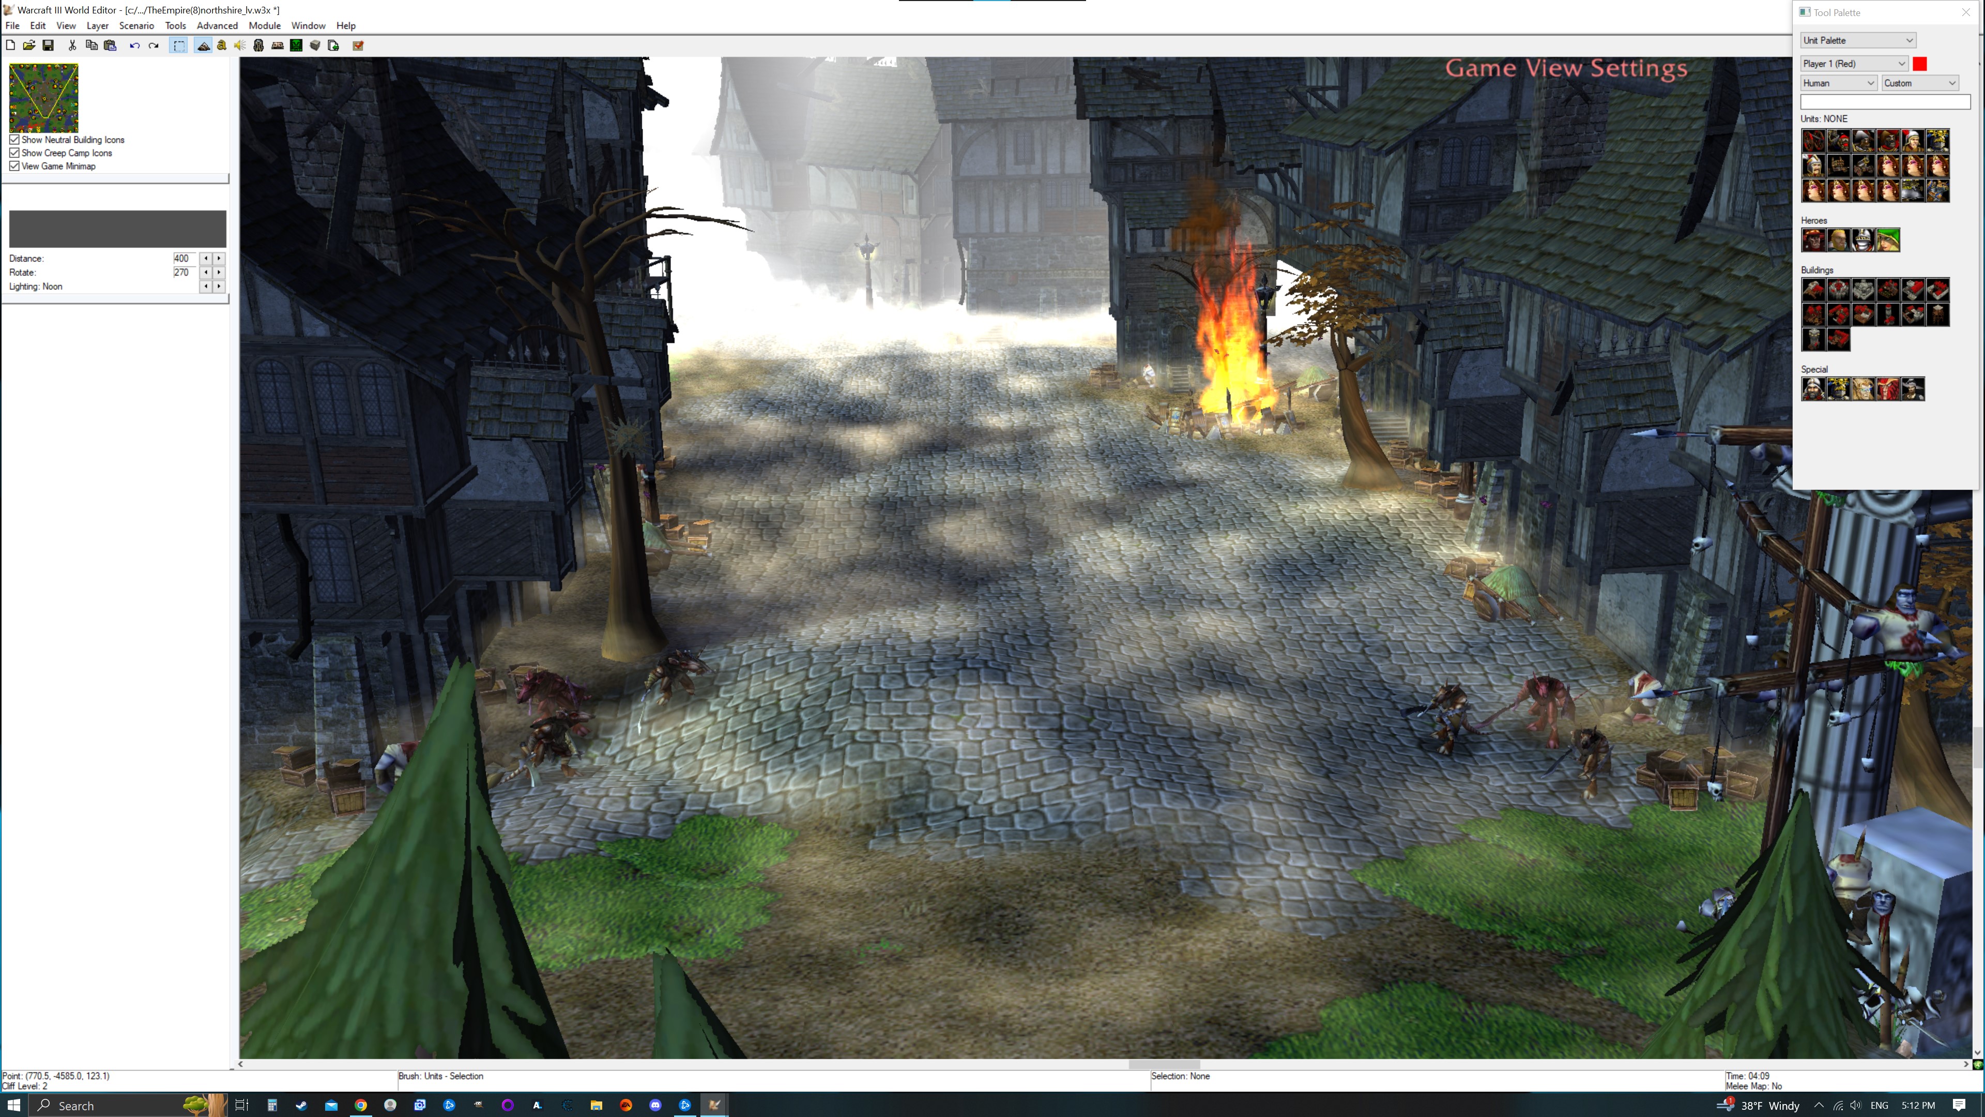This screenshot has height=1117, width=1985.
Task: Redo the action via toolbar arrow
Action: point(154,46)
